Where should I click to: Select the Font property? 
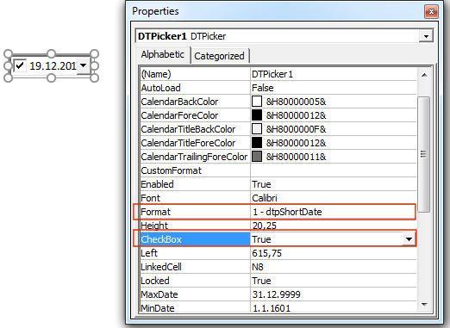151,198
